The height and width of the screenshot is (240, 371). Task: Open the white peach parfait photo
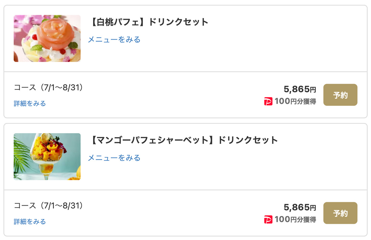point(47,38)
